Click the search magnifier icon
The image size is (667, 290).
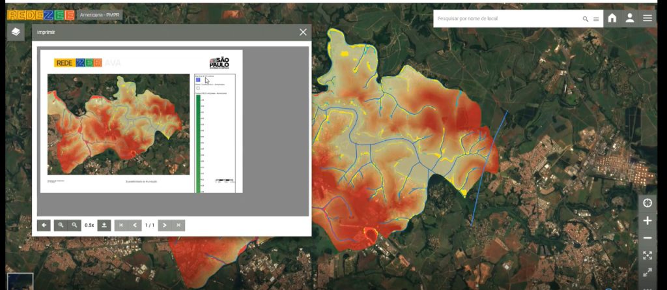tap(586, 19)
